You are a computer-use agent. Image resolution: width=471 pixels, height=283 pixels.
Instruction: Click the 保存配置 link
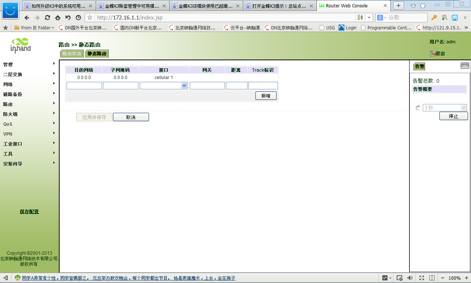[x=29, y=212]
